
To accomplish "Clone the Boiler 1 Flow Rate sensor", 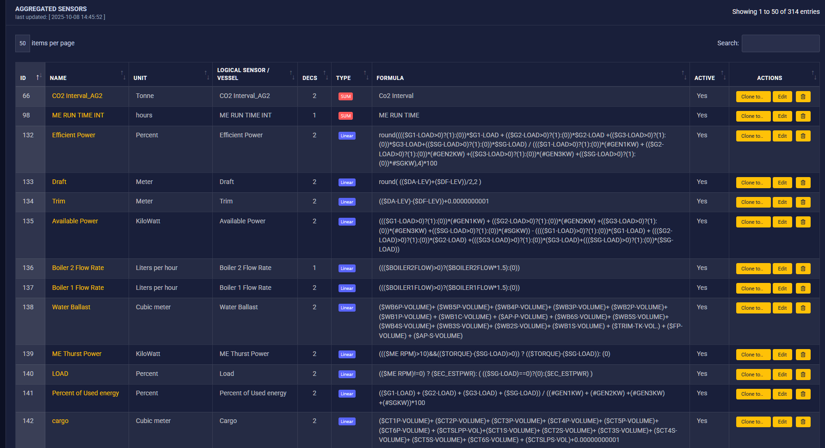I will [752, 288].
